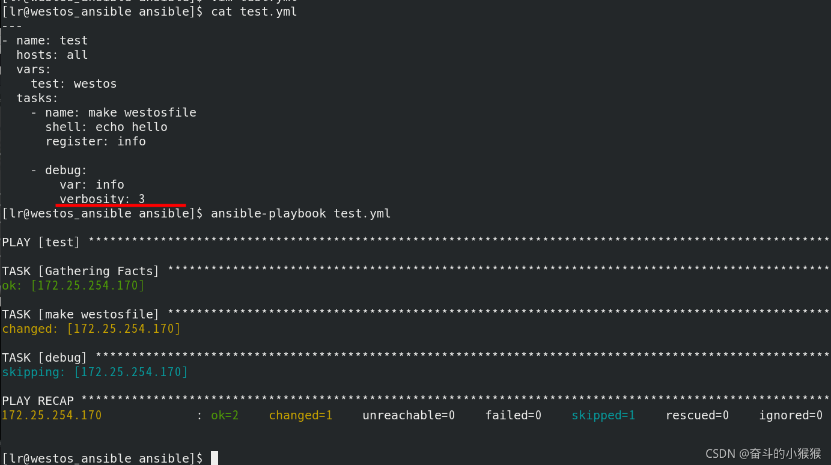Image resolution: width=831 pixels, height=465 pixels.
Task: Select recap host '172.25.254.170'
Action: click(52, 415)
